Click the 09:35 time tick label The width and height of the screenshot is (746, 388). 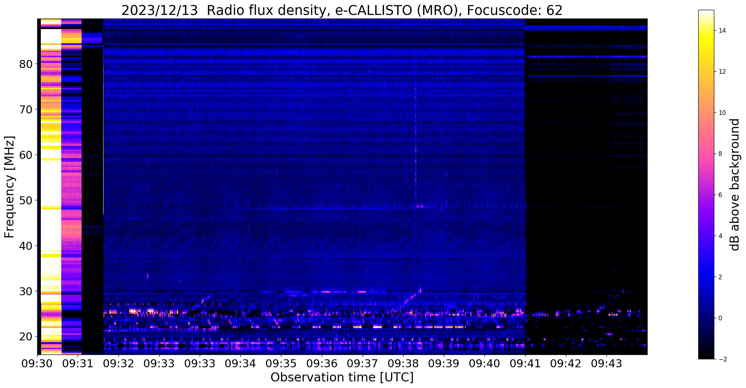[281, 363]
